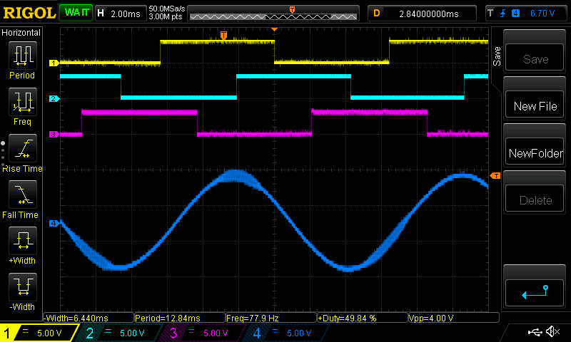Click the D 2.84000000ms delay readout
This screenshot has height=342, width=571.
(422, 14)
